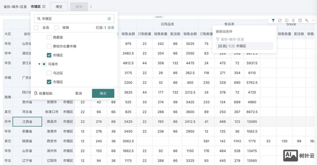317x165 pixels.
Task: Click the 13085 sales amount cell
Action: pos(252,121)
